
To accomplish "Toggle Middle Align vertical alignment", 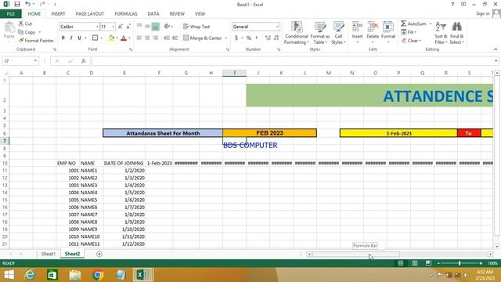I will point(147,27).
